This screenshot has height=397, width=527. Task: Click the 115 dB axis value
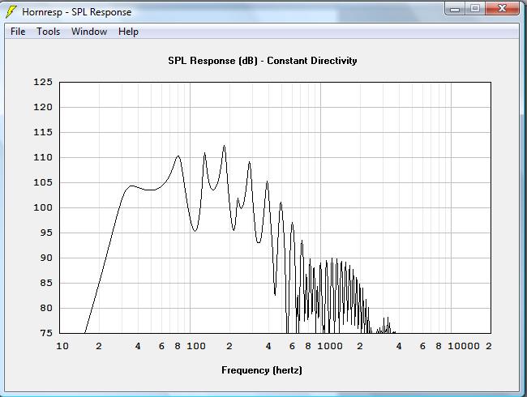pyautogui.click(x=43, y=132)
